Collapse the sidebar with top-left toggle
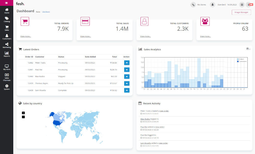 click(6, 3)
